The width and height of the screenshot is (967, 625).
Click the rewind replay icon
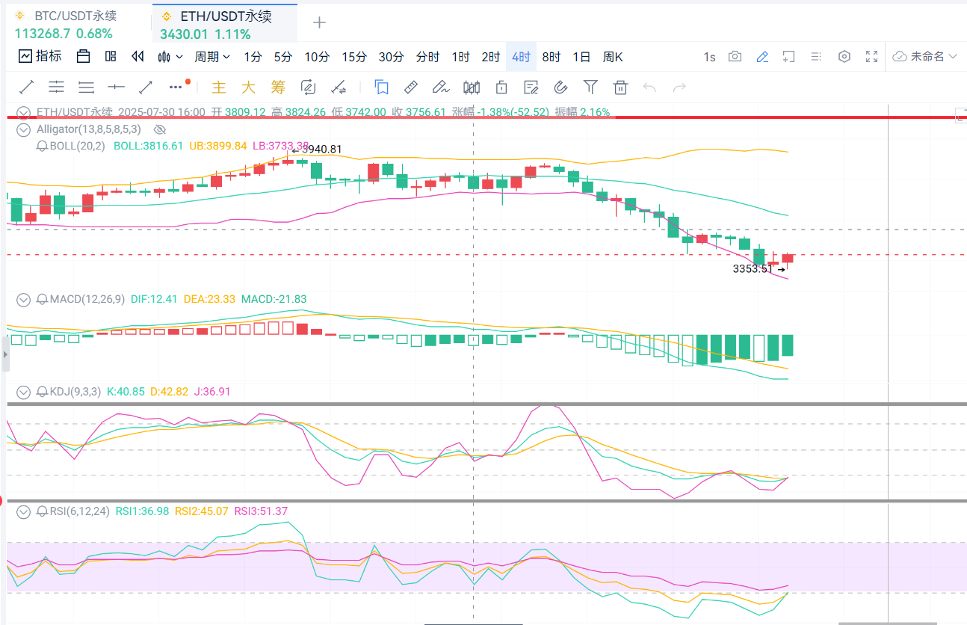pos(138,56)
